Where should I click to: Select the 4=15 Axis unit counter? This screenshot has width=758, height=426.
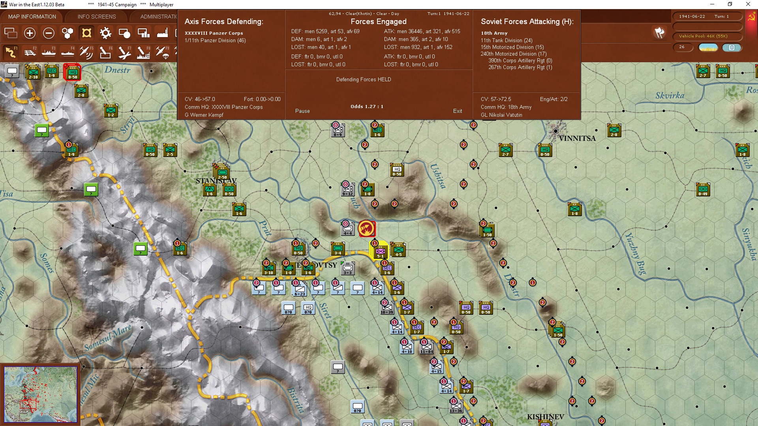tap(436, 367)
